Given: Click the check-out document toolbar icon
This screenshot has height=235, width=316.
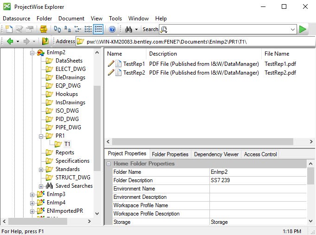Looking at the screenshot, I should point(19,29).
